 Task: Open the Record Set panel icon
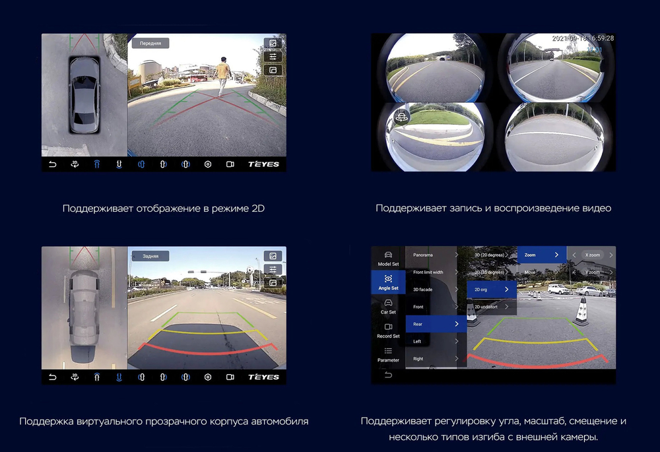(x=387, y=332)
